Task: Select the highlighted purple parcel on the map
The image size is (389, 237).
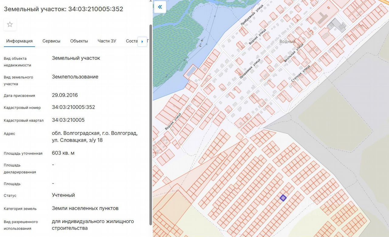Action: click(x=283, y=198)
